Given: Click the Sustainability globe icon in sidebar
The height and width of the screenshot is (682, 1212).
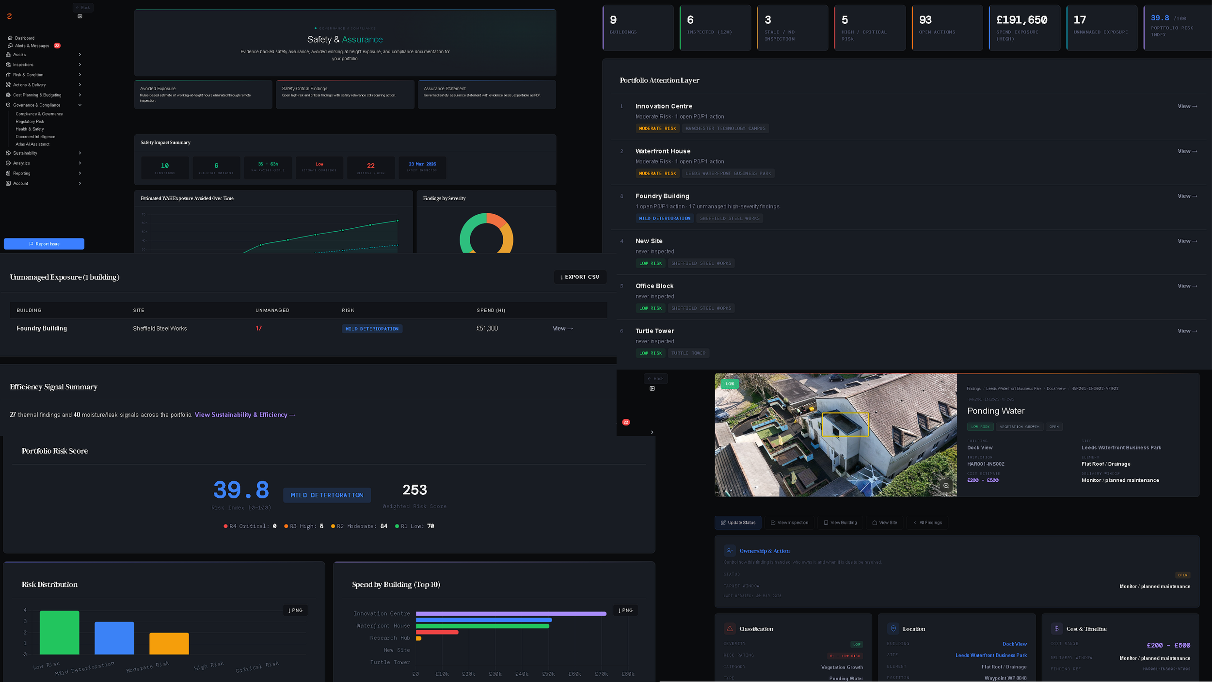Looking at the screenshot, I should [x=8, y=153].
